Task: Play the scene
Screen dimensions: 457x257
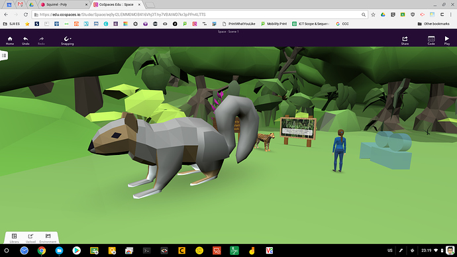Action: pos(447,40)
